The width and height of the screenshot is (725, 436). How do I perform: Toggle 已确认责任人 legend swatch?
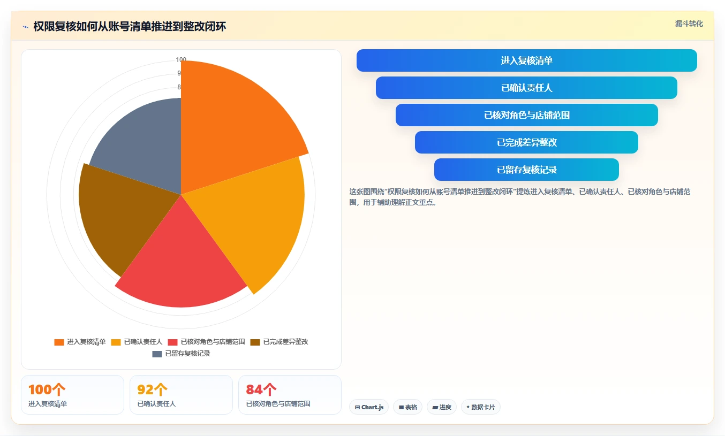coord(116,342)
